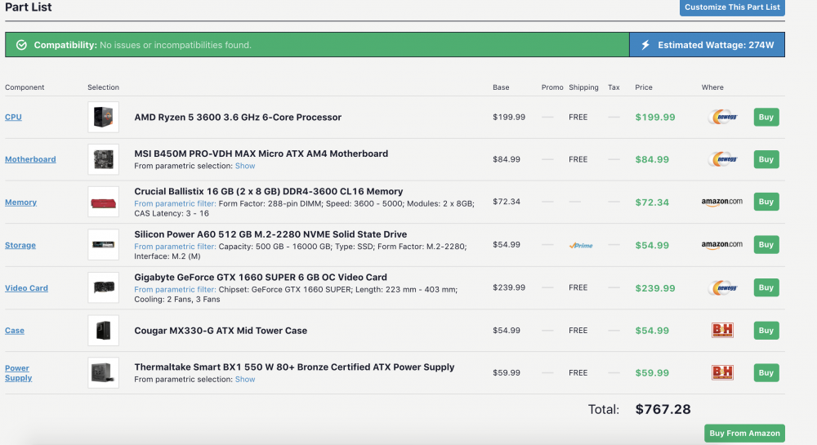
Task: Click the Cougar MX330-G case thumbnail
Action: (x=104, y=331)
